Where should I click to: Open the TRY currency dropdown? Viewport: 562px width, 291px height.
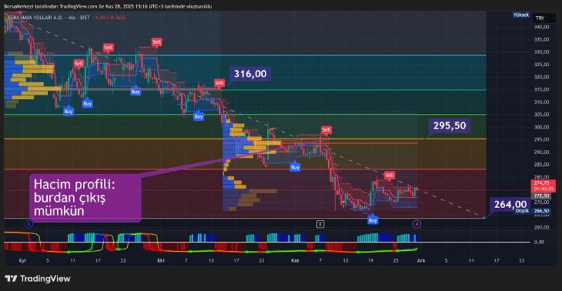(x=540, y=18)
